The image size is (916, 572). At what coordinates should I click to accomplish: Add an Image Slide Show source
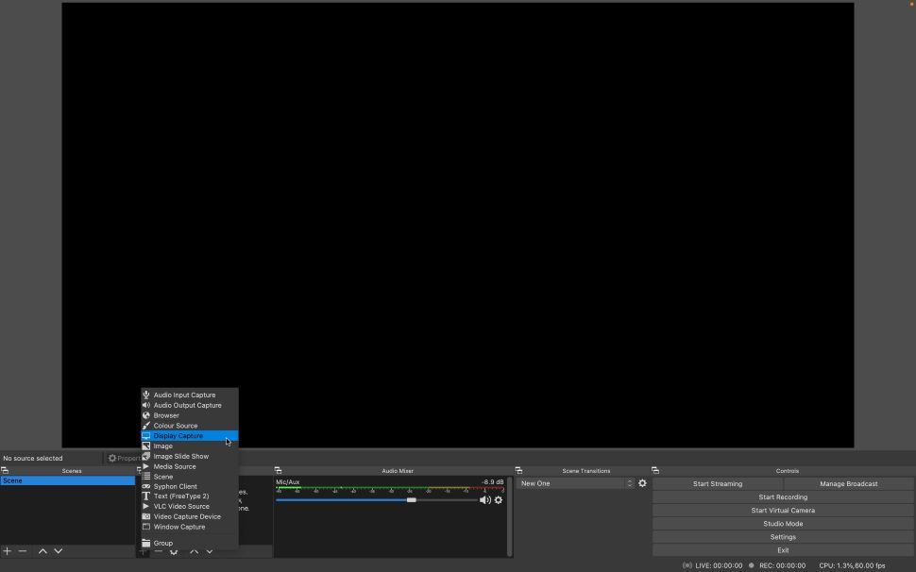pyautogui.click(x=189, y=457)
